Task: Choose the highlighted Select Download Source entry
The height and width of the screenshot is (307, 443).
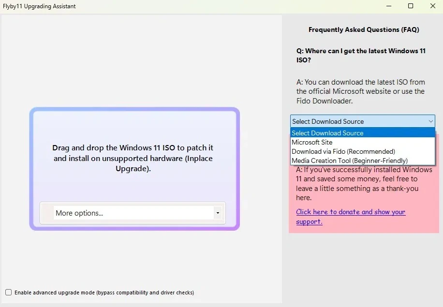Action: (x=363, y=133)
